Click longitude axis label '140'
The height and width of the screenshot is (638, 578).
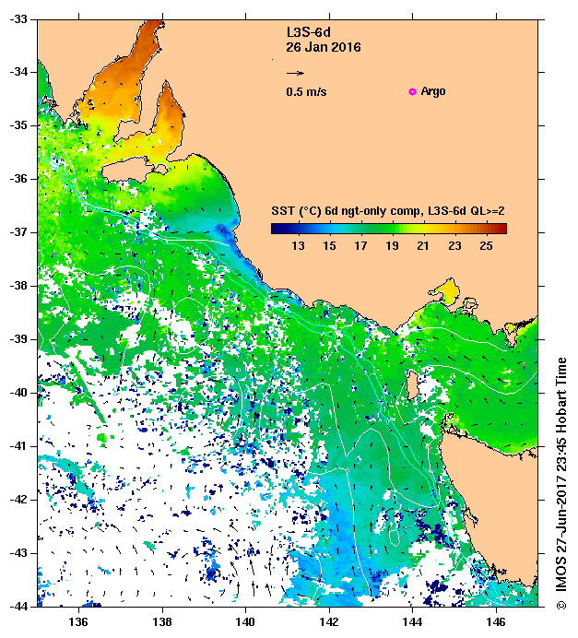point(245,622)
